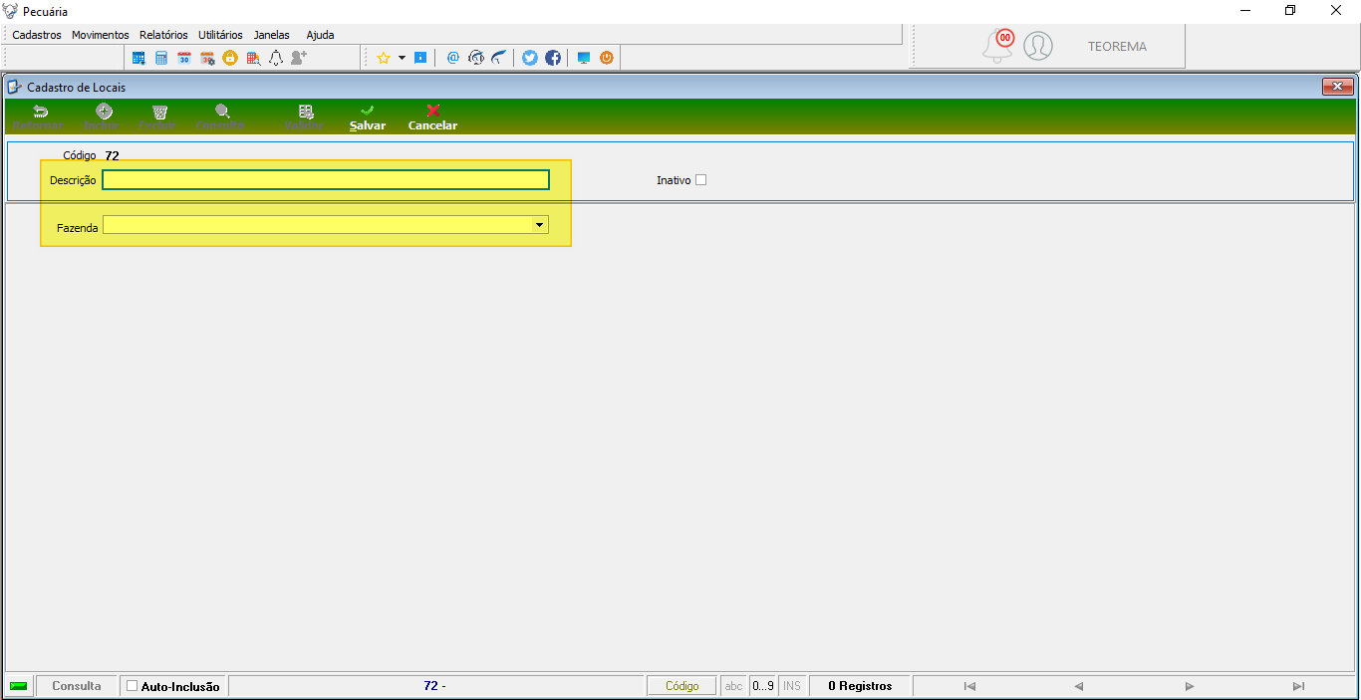Image resolution: width=1361 pixels, height=700 pixels.
Task: Open the Janelas menu
Action: click(272, 35)
